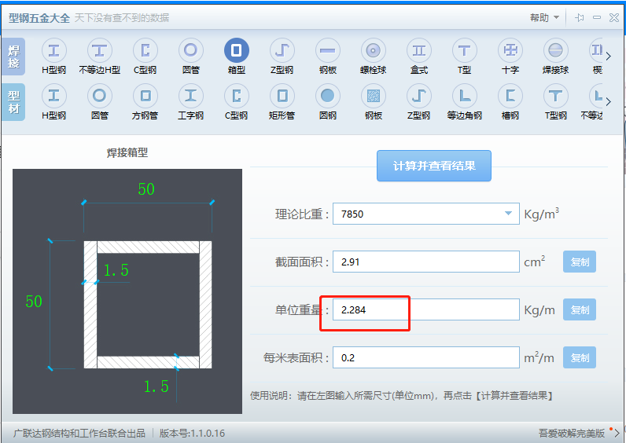
Task: Click 计算并查看结果 button
Action: coord(434,166)
